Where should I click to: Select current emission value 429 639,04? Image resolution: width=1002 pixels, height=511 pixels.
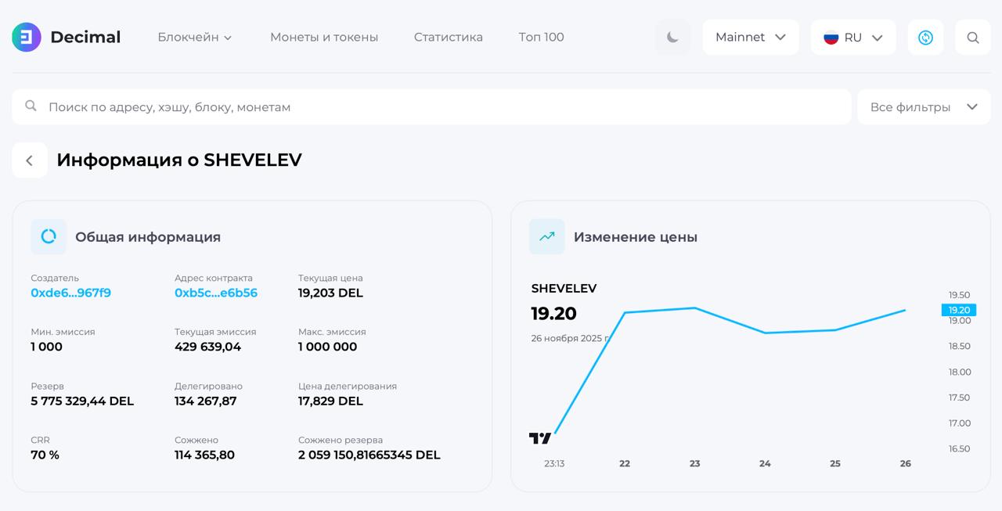pyautogui.click(x=207, y=347)
